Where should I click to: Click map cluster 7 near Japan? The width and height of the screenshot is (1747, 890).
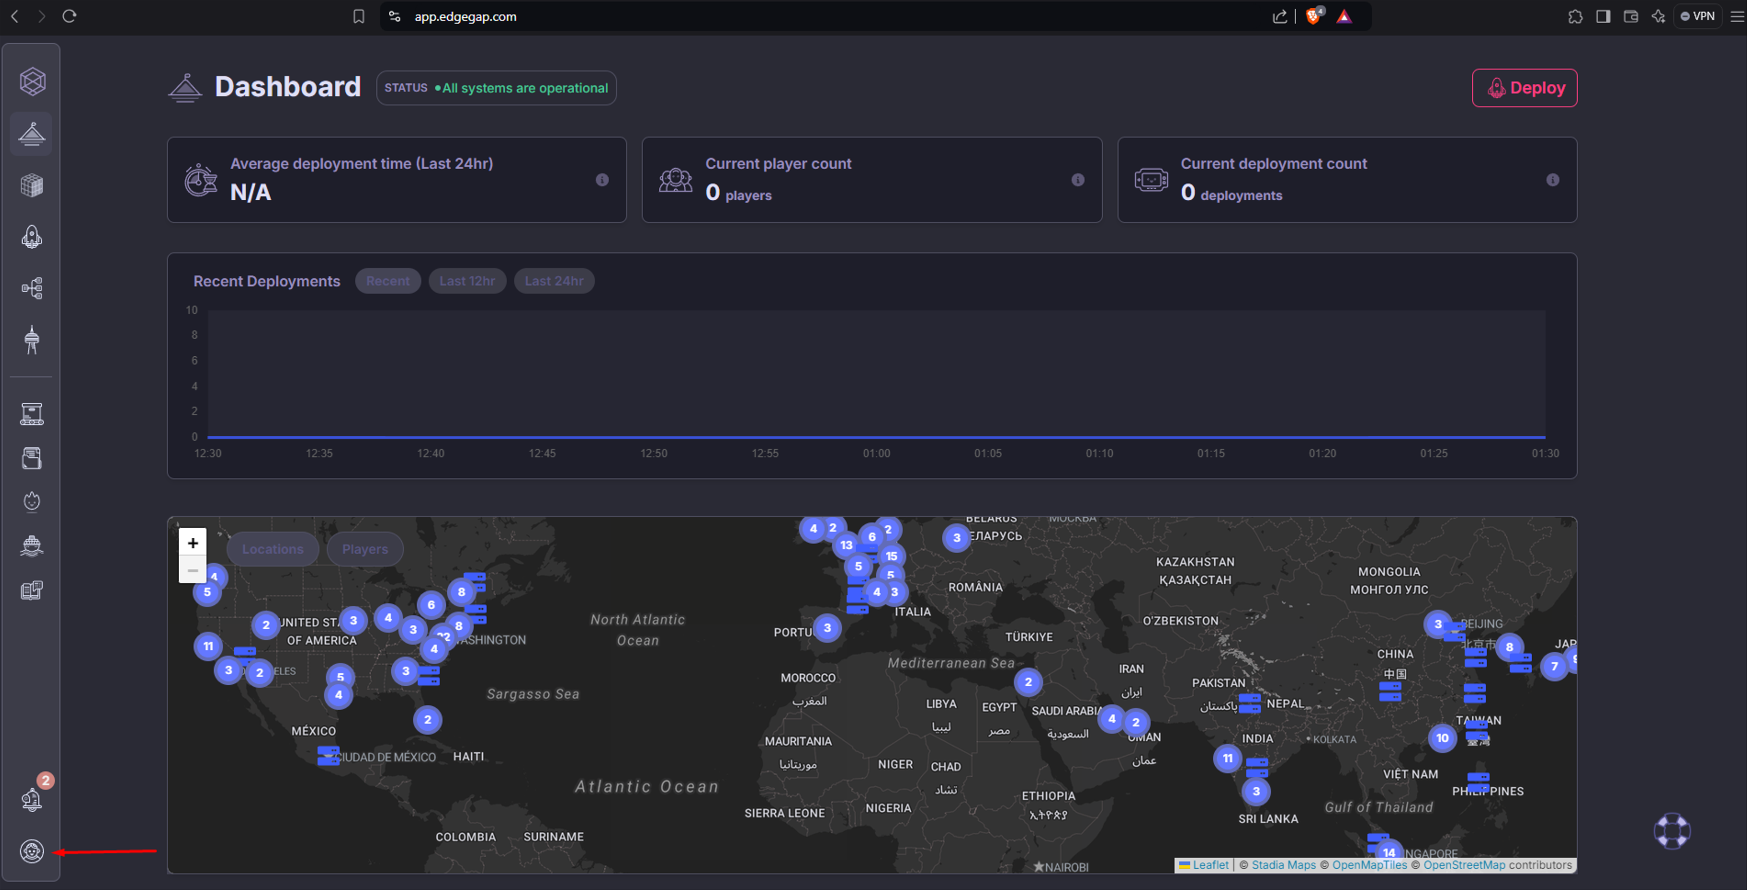coord(1555,666)
